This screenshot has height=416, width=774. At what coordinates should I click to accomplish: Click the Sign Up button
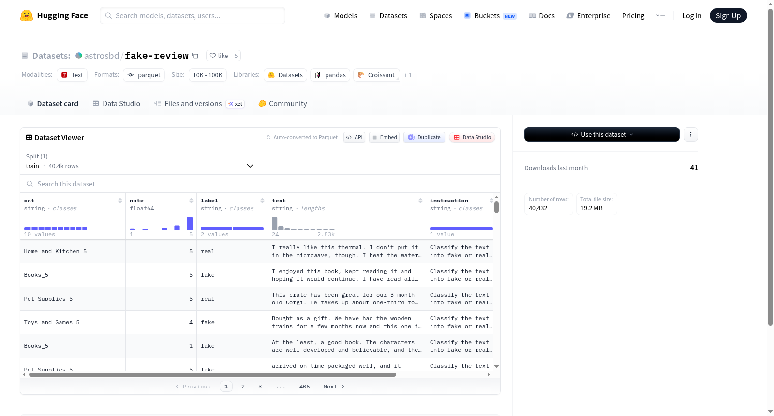click(728, 15)
